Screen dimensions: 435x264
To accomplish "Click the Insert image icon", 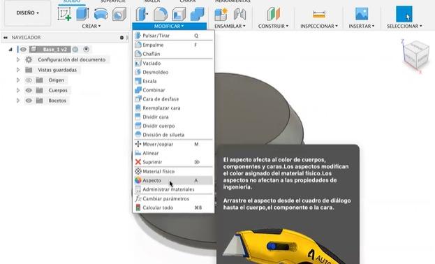I will click(362, 14).
